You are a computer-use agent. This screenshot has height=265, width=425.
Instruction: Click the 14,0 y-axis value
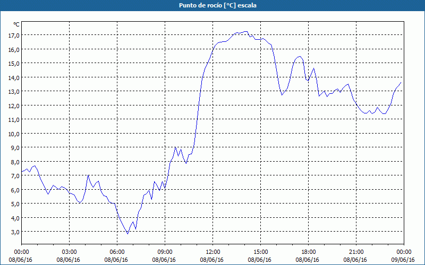point(13,77)
